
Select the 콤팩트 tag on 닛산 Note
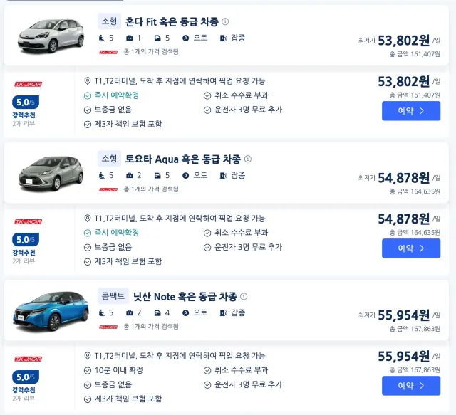click(x=113, y=296)
